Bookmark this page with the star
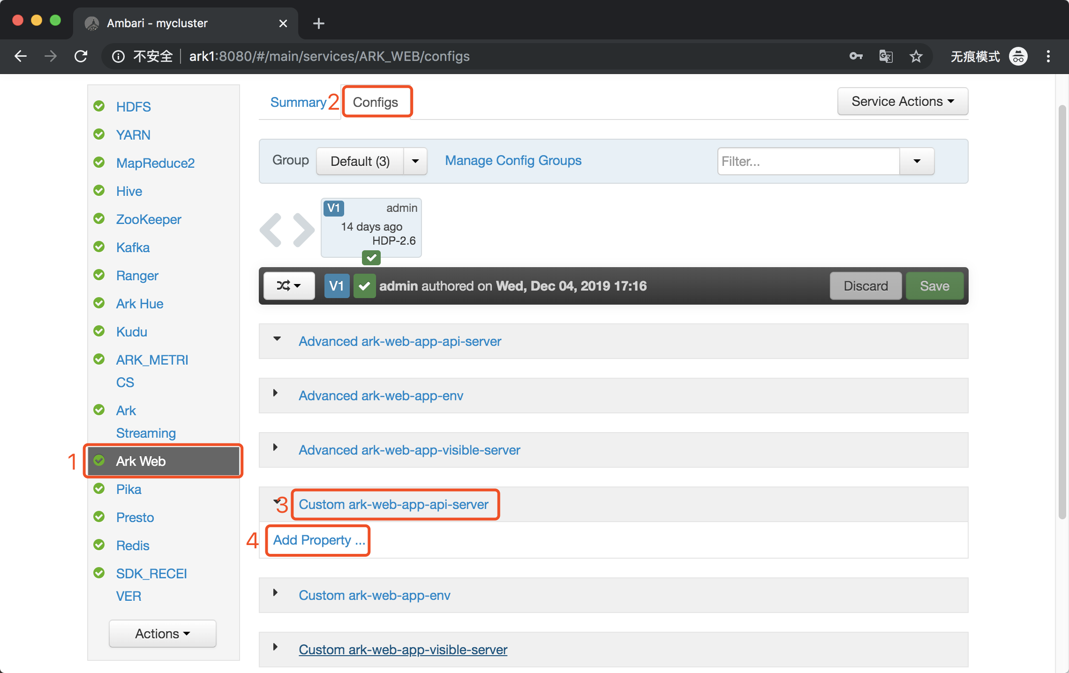Image resolution: width=1069 pixels, height=673 pixels. (x=916, y=56)
